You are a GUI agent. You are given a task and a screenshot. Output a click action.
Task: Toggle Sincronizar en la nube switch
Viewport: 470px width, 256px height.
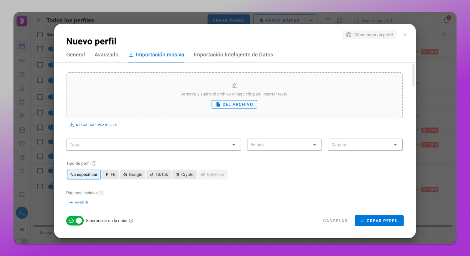click(x=75, y=221)
